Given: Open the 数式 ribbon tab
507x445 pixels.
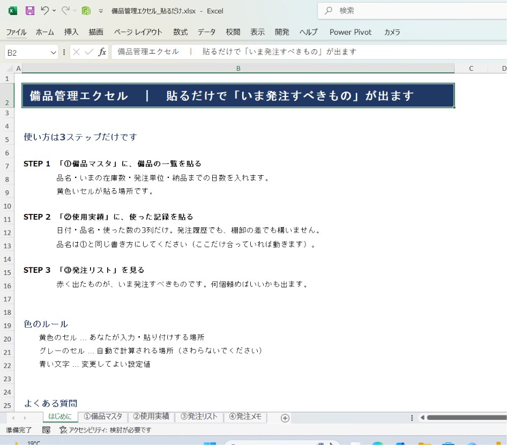Looking at the screenshot, I should [180, 32].
